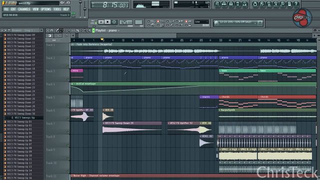This screenshot has width=320, height=180.
Task: Open VEC3 FX Sweep Down 29 clip menu arrow
Action: 104,123
